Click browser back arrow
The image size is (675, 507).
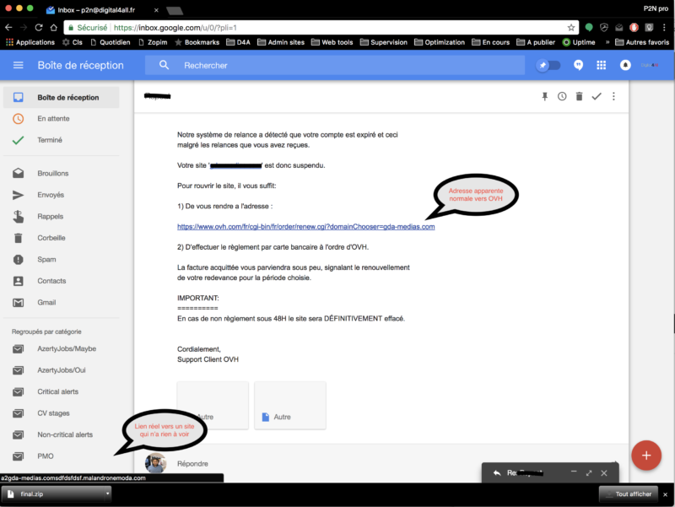[x=8, y=28]
